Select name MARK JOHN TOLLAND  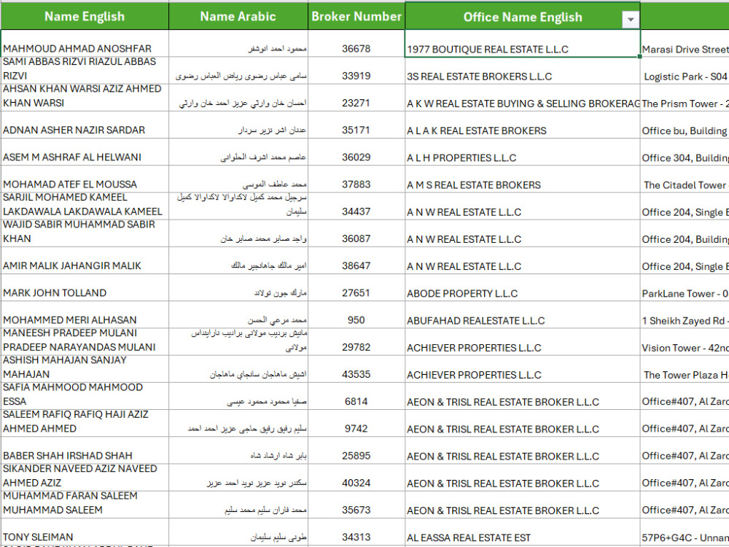(x=85, y=287)
